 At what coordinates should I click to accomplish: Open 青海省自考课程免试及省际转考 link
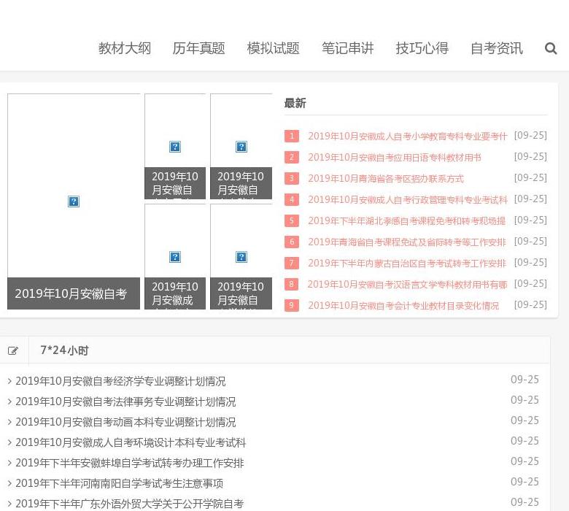(407, 242)
